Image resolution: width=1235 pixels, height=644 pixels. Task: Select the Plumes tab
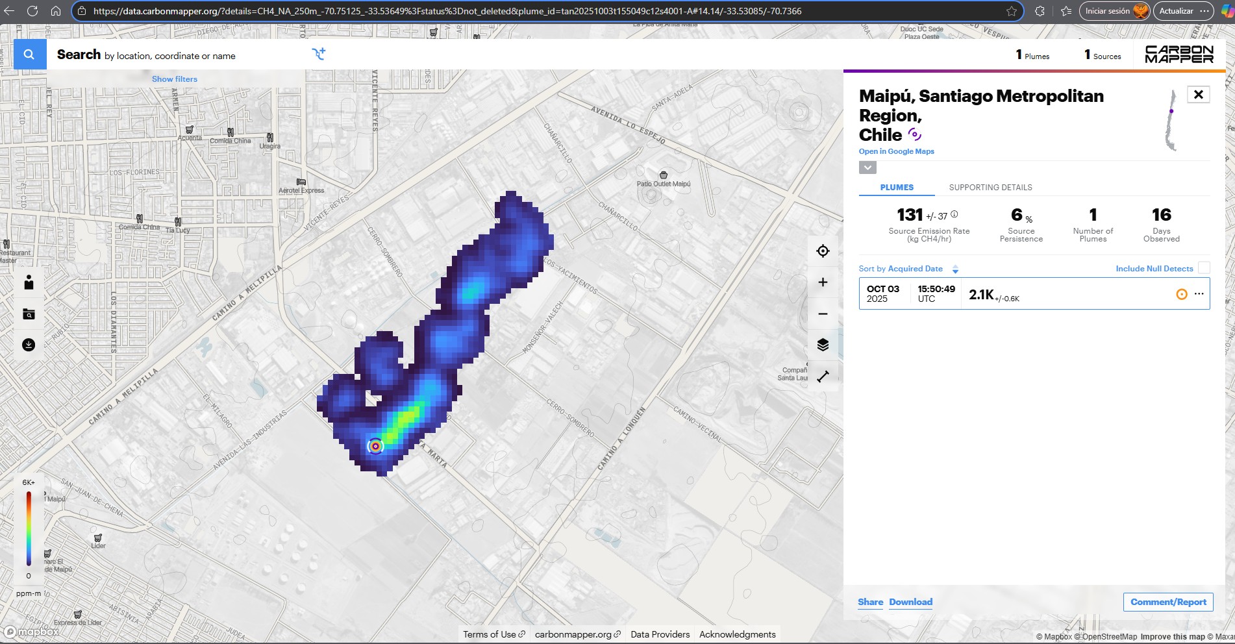[897, 188]
